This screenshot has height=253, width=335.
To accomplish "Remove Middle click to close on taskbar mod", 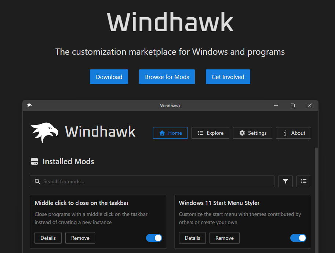I will [x=80, y=238].
